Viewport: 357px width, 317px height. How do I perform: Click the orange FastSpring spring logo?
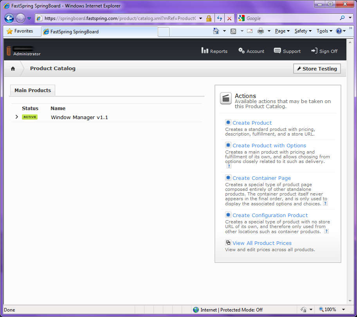coord(9,51)
